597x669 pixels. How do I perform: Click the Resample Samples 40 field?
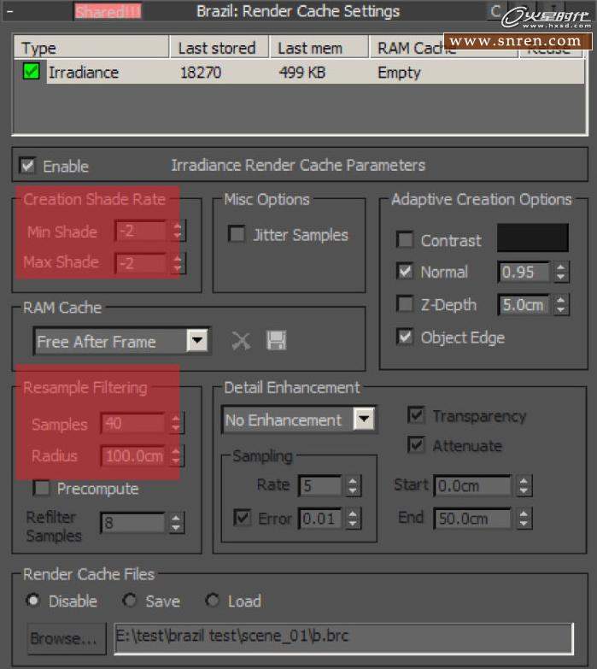(x=134, y=423)
